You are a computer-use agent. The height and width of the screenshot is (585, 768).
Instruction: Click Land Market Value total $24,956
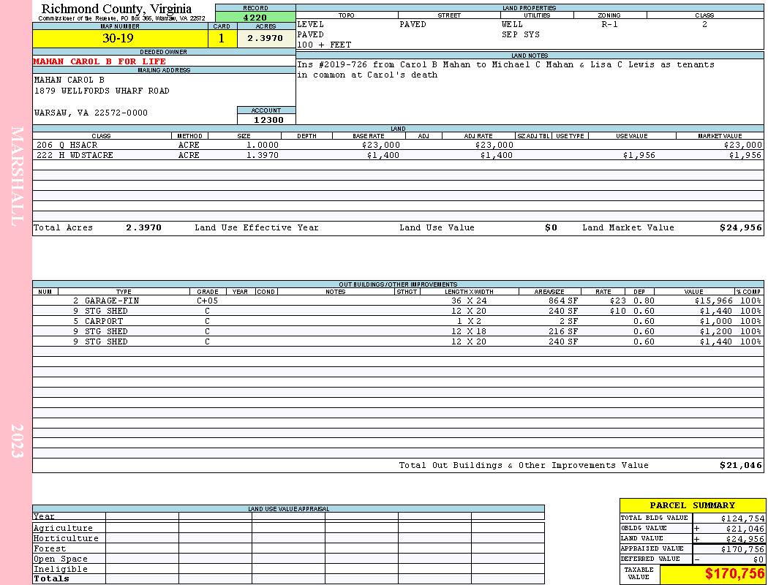pyautogui.click(x=741, y=227)
